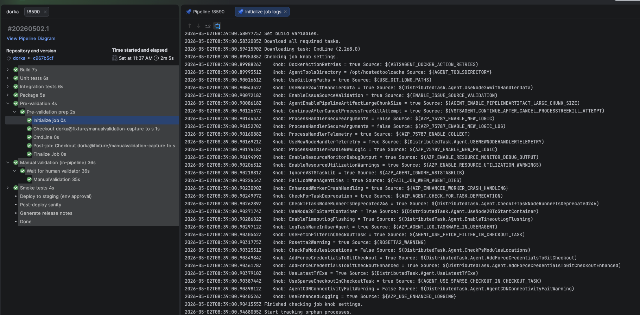Click the CmdLine step success icon
Image resolution: width=640 pixels, height=315 pixels.
pos(29,137)
